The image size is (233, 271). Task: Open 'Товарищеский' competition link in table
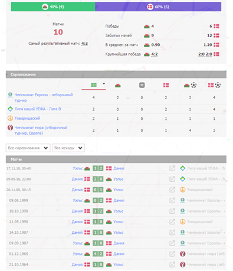point(27,118)
